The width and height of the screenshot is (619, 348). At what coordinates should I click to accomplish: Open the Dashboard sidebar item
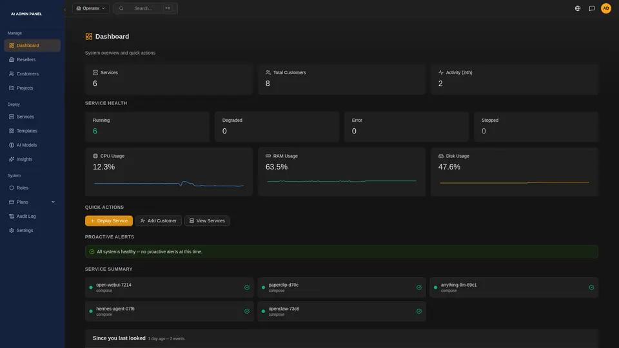(32, 45)
